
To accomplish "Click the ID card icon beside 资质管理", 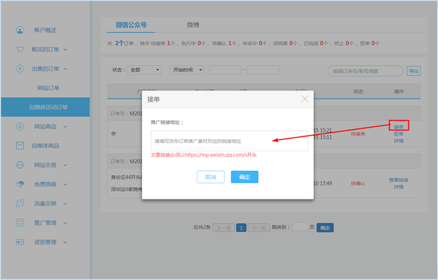I will 20,242.
